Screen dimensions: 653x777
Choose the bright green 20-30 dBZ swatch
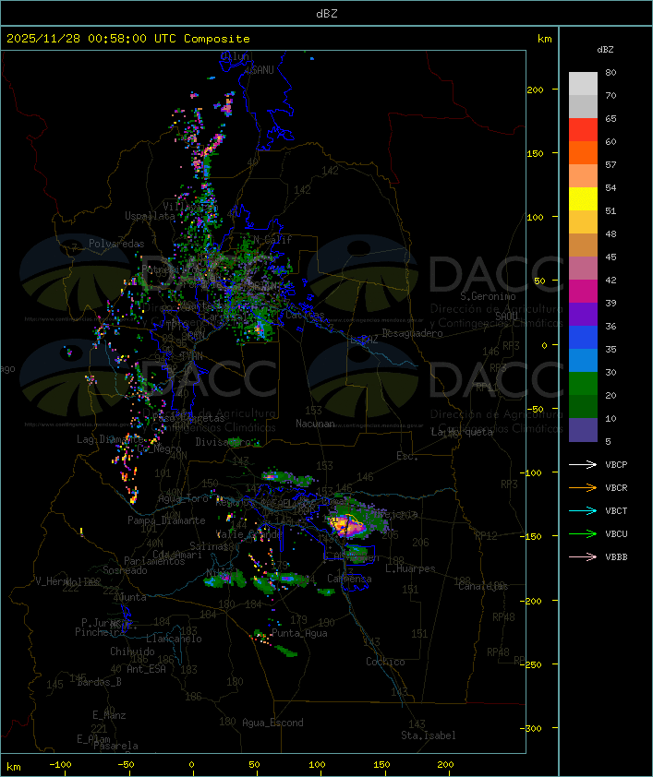click(x=583, y=383)
